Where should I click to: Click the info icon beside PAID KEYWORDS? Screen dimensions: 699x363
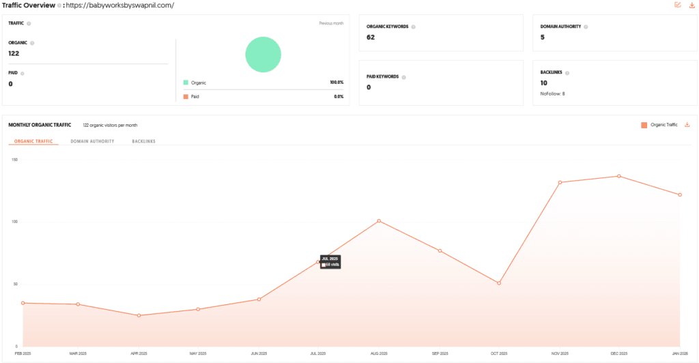pos(404,77)
